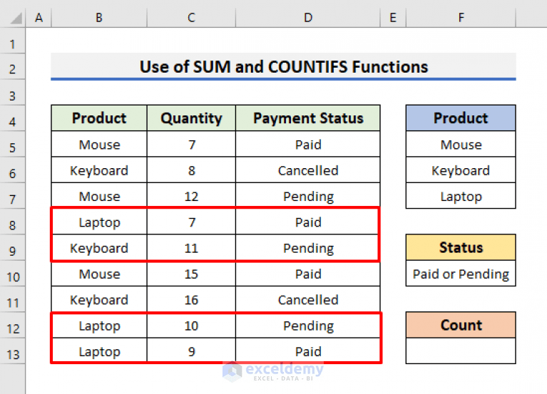
Task: Select quantity '7' in row 5
Action: click(191, 144)
